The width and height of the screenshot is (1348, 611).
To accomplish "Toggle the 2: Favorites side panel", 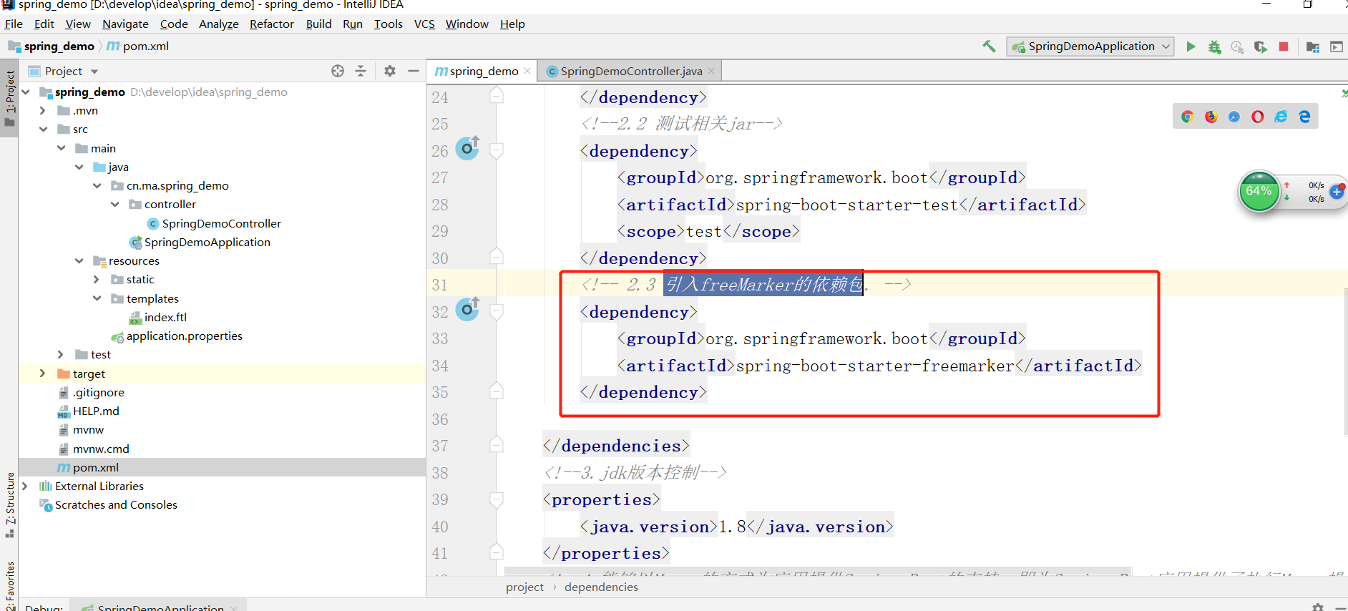I will coord(9,586).
